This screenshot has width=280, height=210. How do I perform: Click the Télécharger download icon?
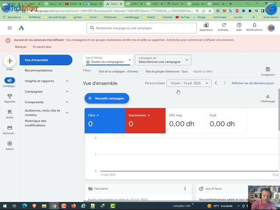point(268,96)
